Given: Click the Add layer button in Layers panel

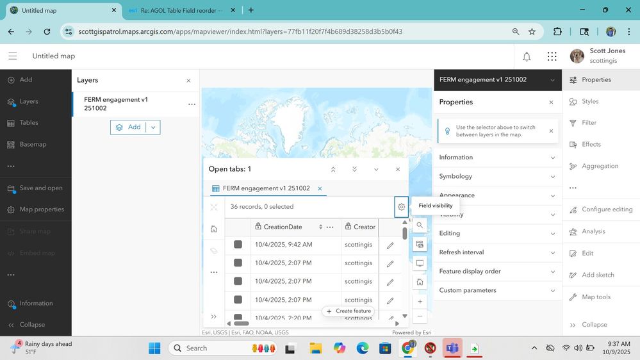Looking at the screenshot, I should (x=128, y=127).
